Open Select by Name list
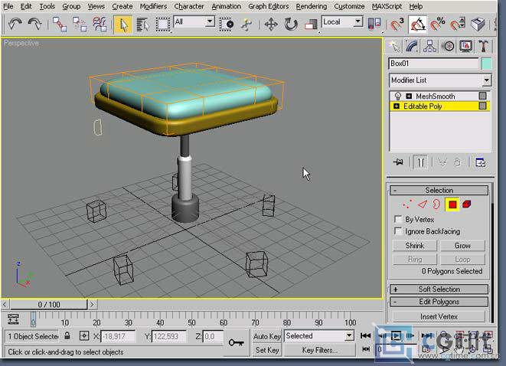 [142, 25]
